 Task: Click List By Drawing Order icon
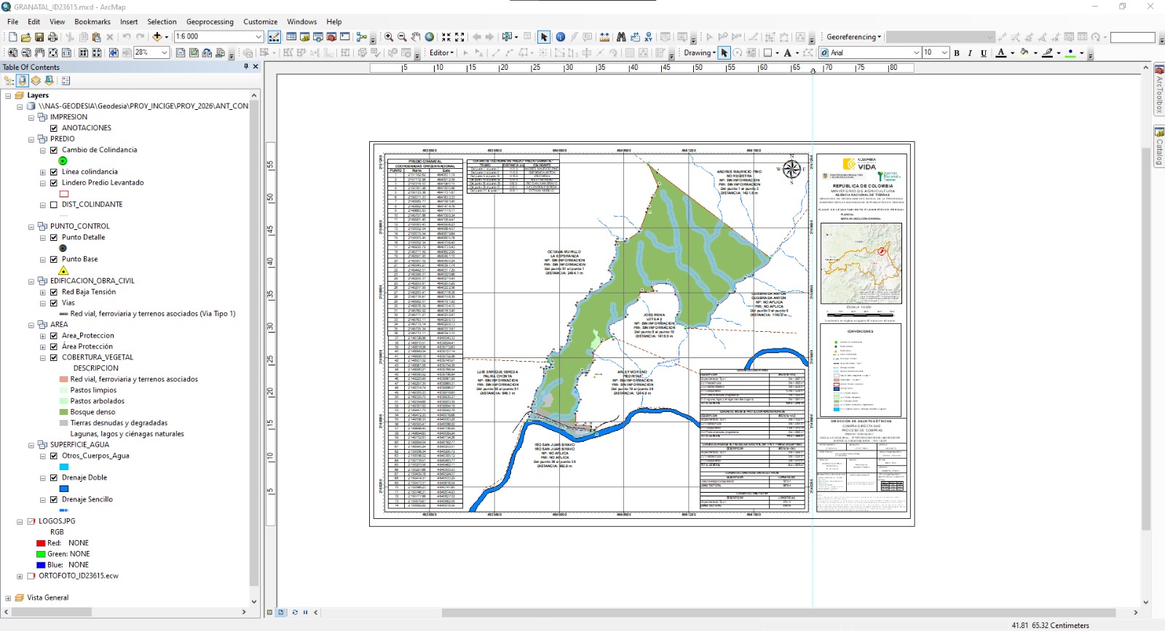(9, 81)
